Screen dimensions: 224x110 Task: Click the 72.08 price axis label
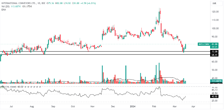[214, 51]
